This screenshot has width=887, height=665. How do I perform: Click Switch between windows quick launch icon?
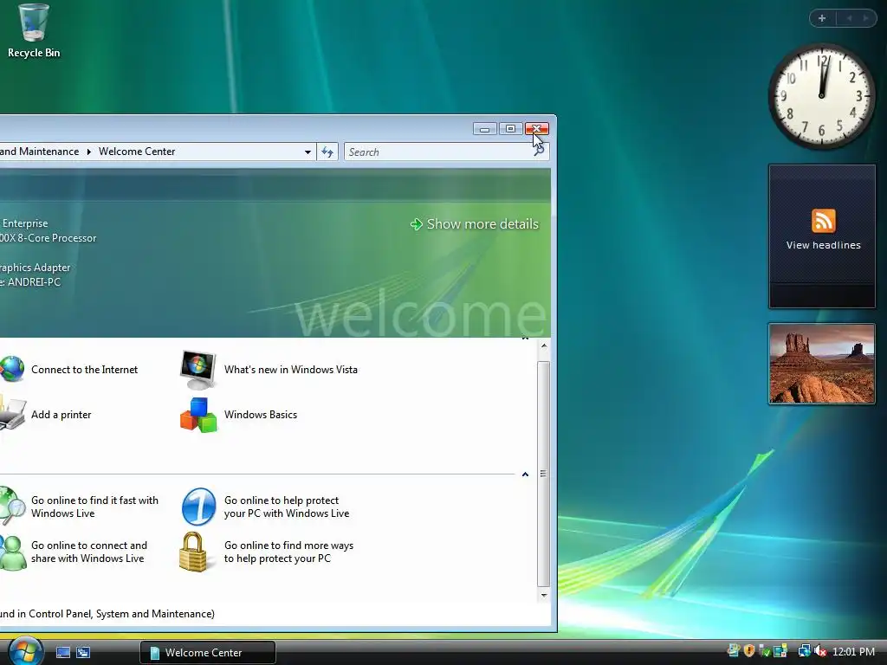[82, 652]
